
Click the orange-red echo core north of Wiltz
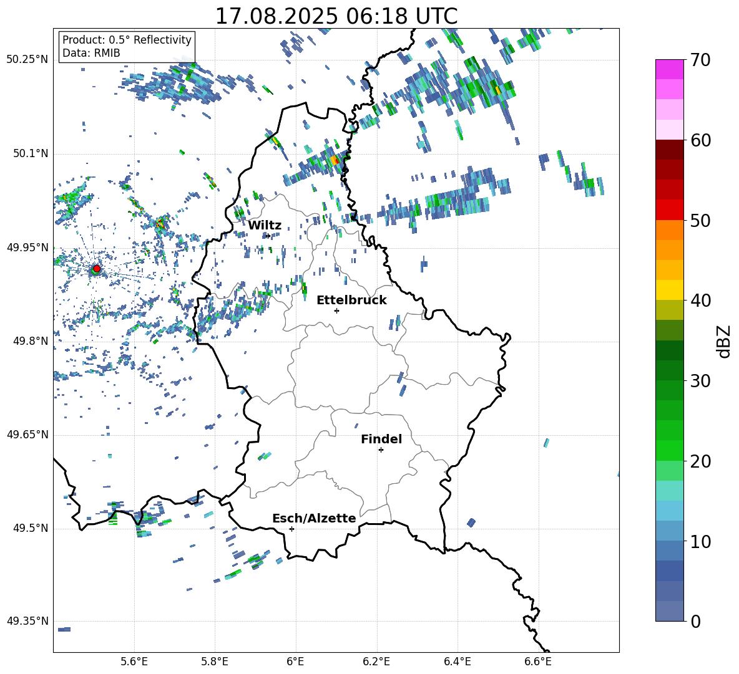[x=335, y=160]
